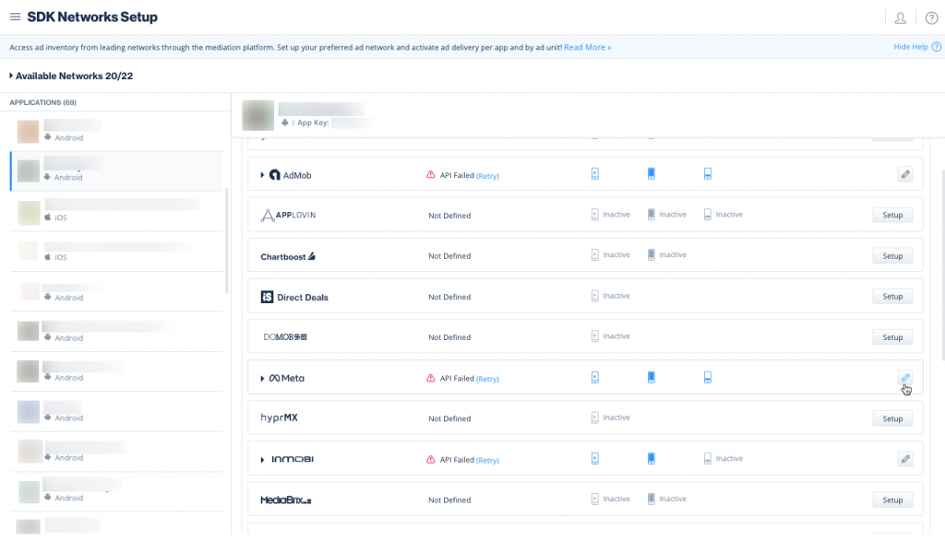The image size is (945, 541).
Task: Open the help question mark icon
Action: coord(930,18)
